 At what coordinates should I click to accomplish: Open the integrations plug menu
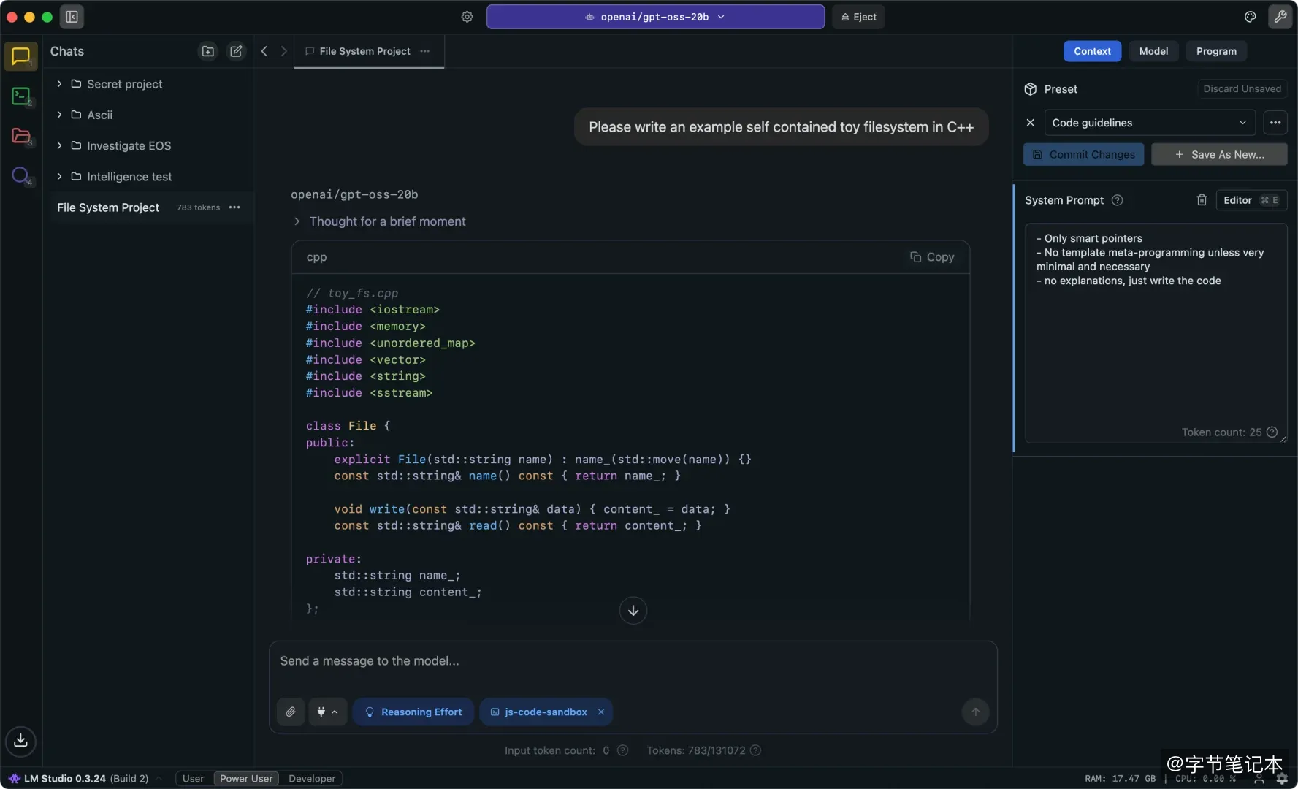(327, 712)
